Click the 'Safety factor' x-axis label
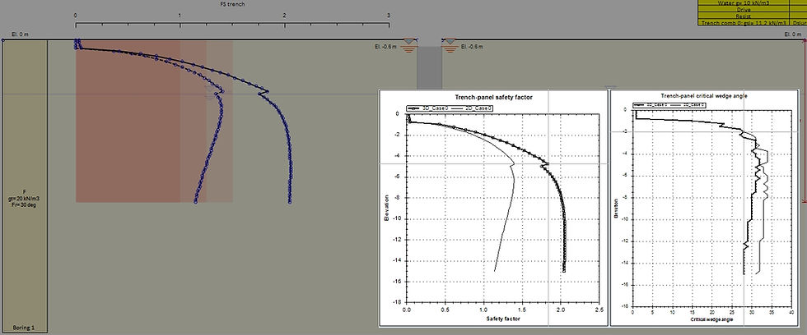This screenshot has width=807, height=335. click(x=503, y=319)
